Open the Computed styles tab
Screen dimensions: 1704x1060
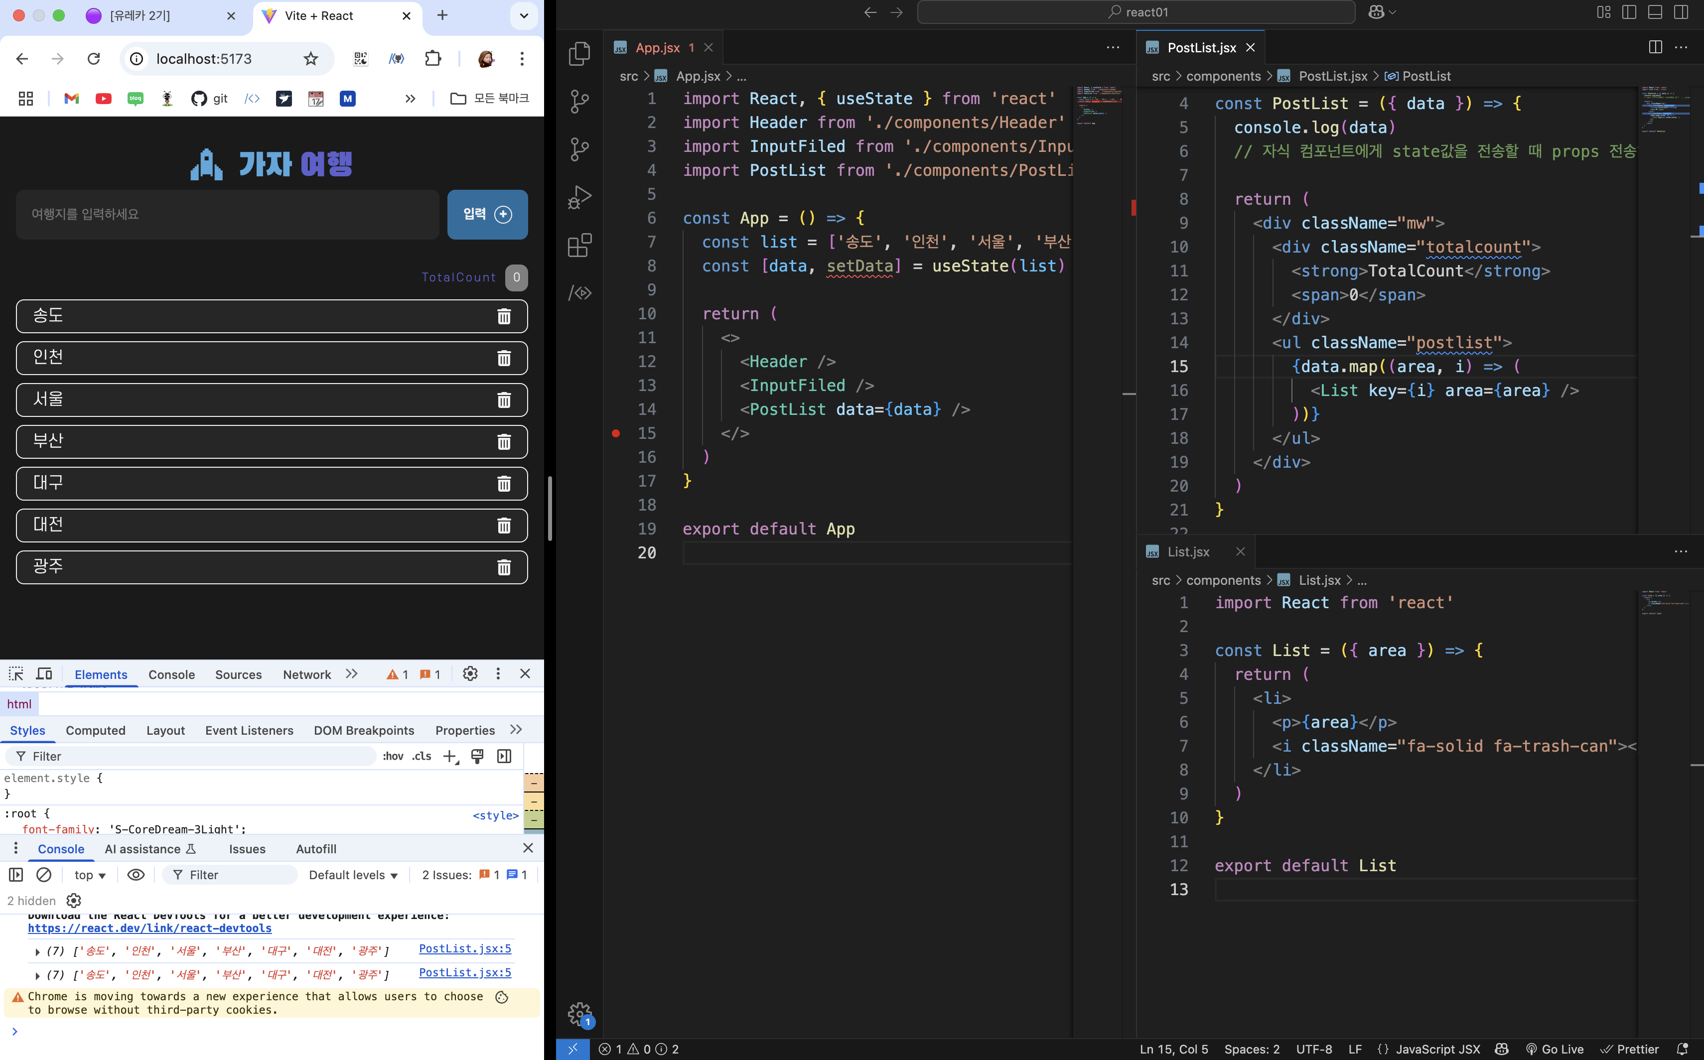click(95, 730)
